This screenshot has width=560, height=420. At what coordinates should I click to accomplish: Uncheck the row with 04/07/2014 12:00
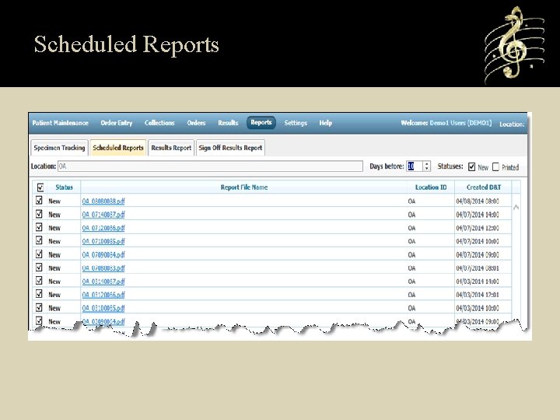click(39, 227)
